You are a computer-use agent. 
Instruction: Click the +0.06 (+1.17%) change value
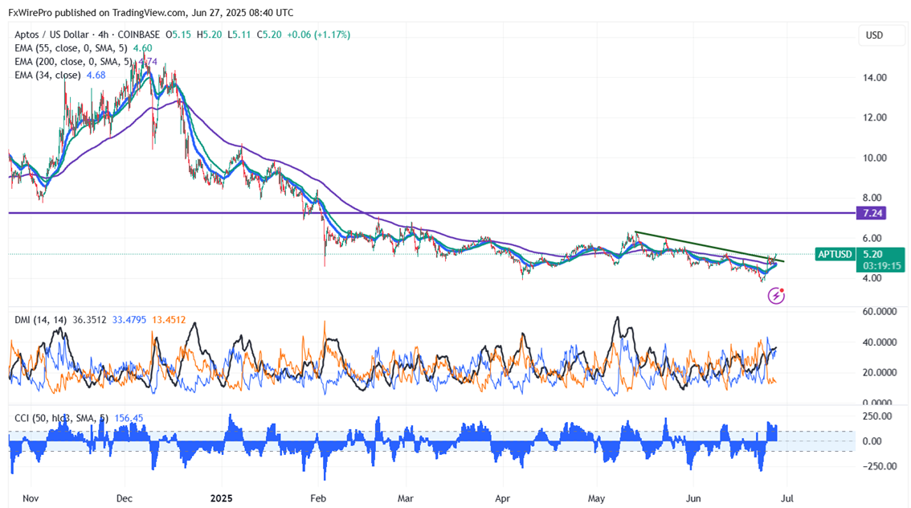click(x=320, y=35)
